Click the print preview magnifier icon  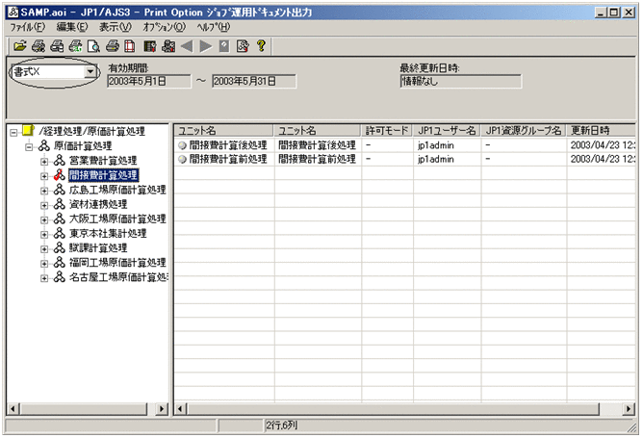coord(93,45)
